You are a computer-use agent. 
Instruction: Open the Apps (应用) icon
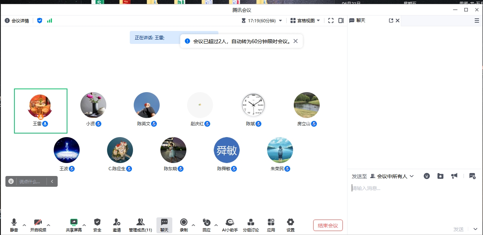coord(271,222)
